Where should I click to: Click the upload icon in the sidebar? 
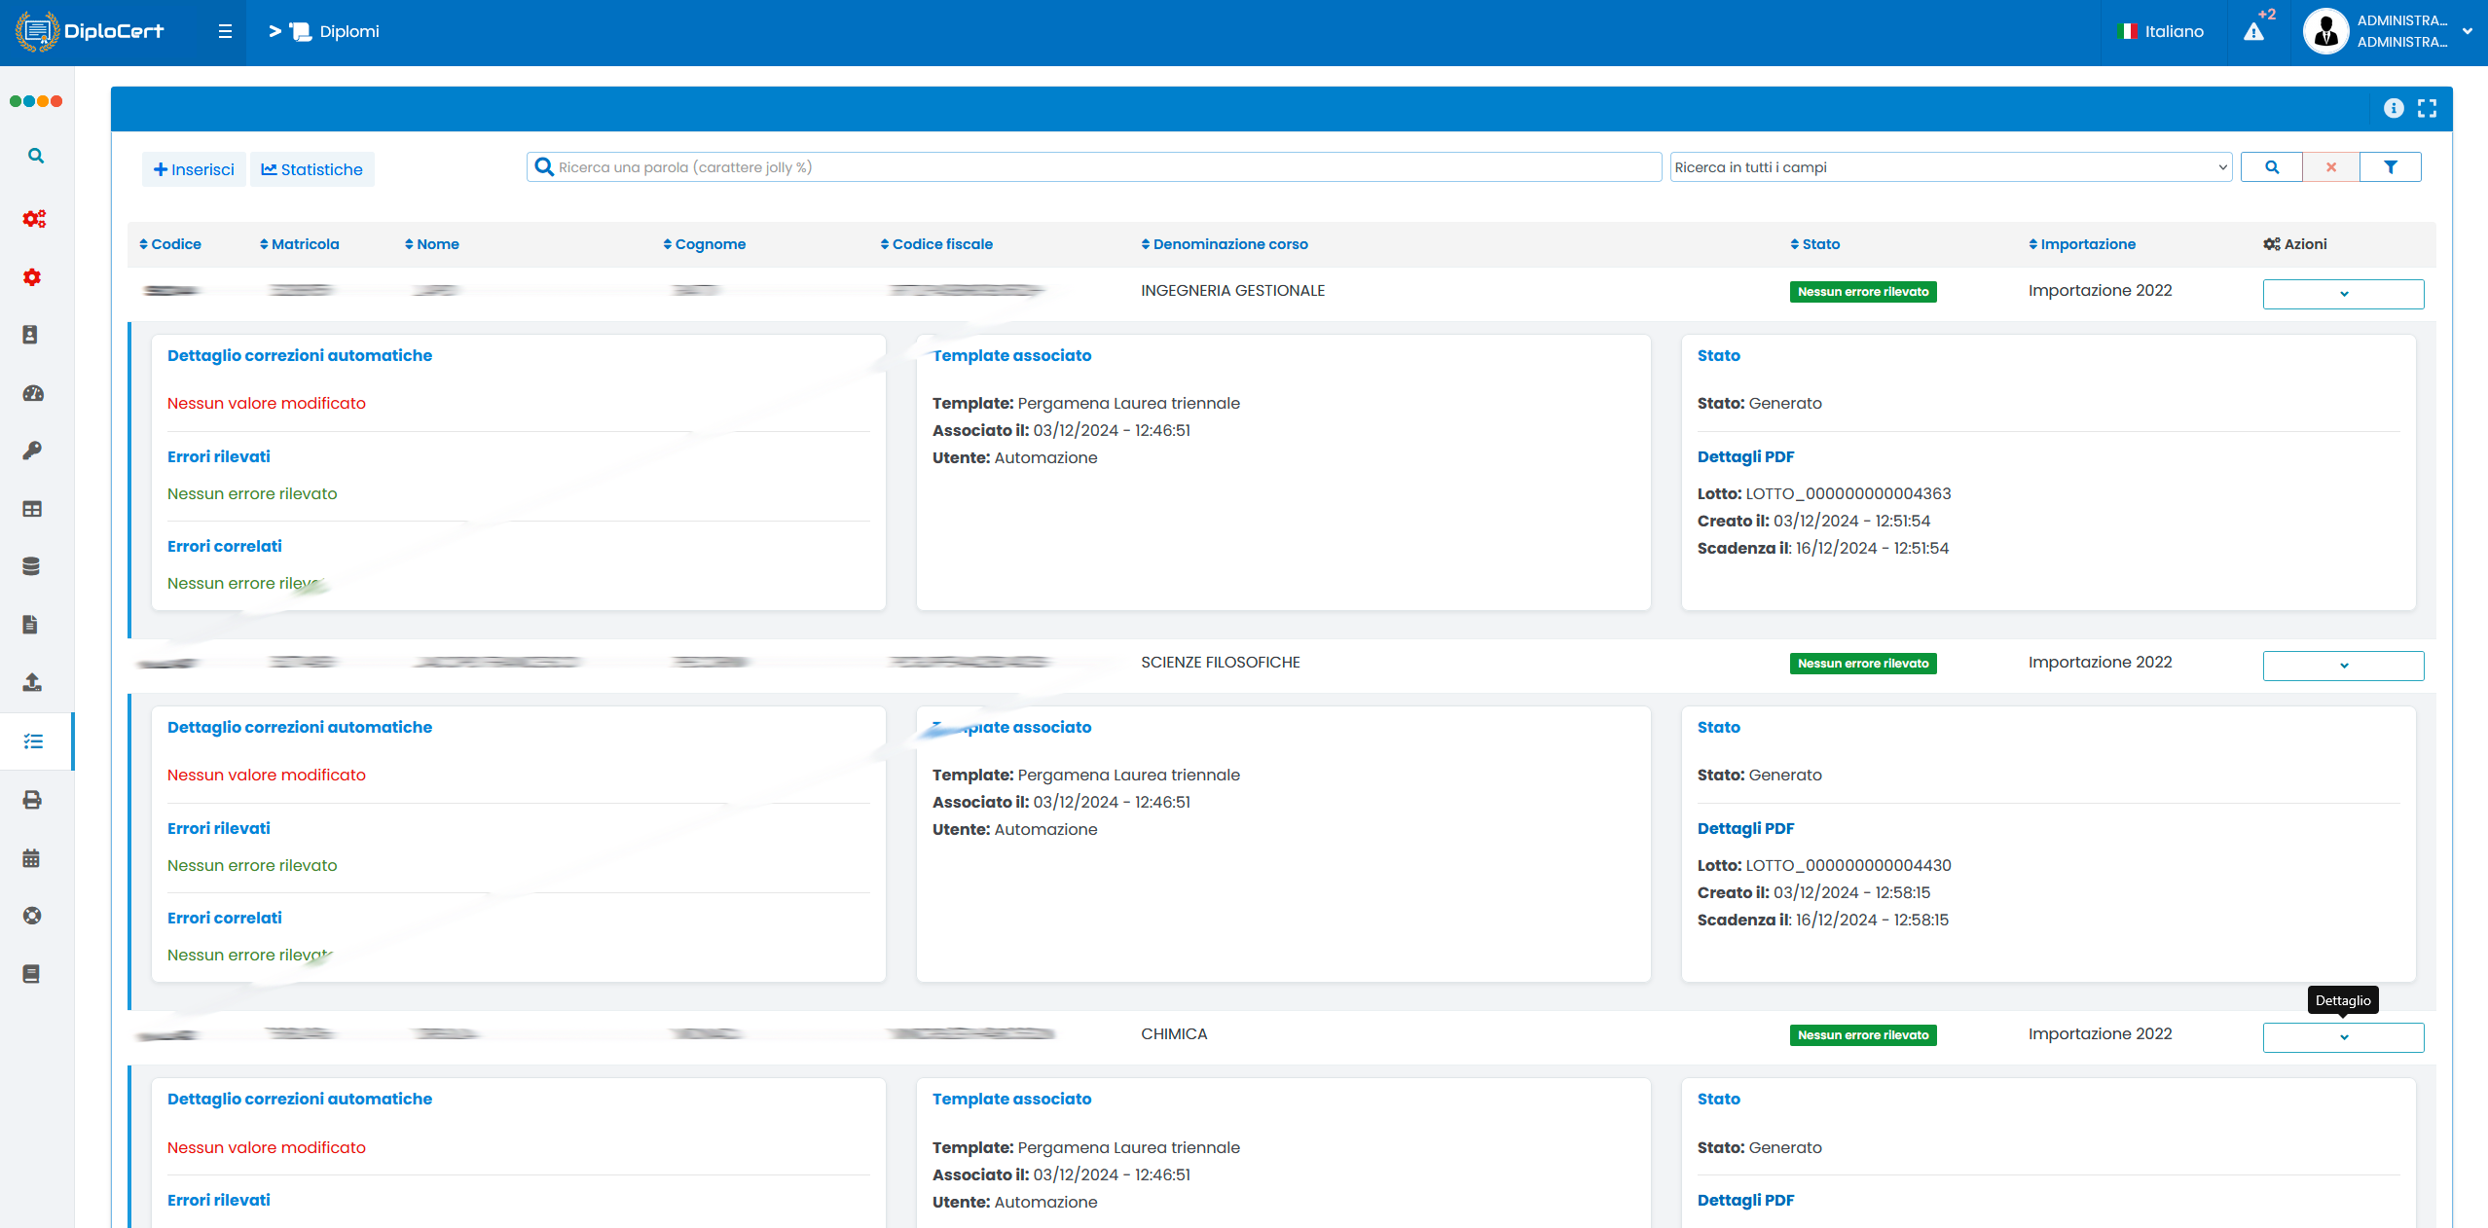pos(31,682)
